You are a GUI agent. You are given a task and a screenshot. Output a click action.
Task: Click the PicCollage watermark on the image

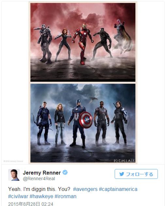click(x=124, y=161)
